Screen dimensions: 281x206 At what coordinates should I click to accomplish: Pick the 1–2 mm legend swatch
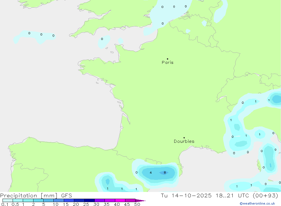[28, 200]
